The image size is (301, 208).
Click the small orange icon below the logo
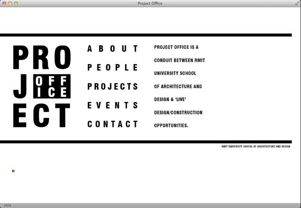click(x=13, y=171)
